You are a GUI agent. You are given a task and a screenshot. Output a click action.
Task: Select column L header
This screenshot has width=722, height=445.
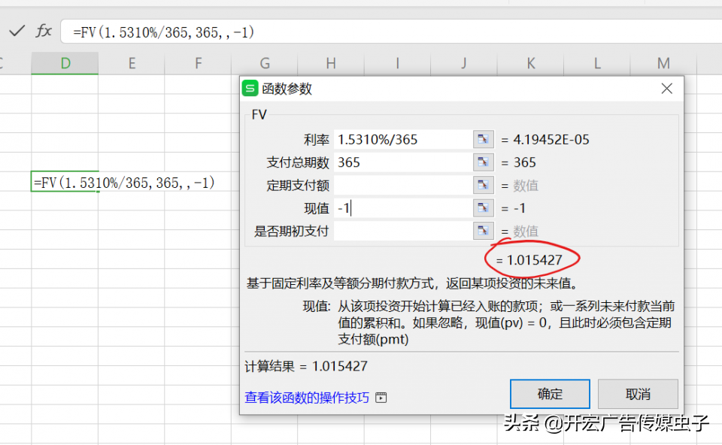point(596,63)
